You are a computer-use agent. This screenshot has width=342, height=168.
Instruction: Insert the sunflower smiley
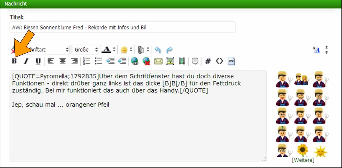coord(303,150)
